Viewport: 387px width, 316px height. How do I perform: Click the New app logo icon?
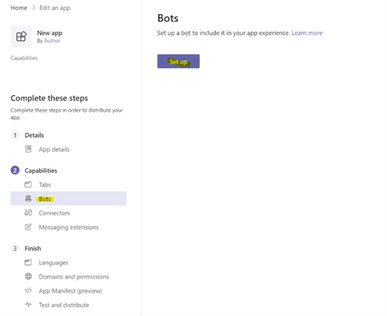tap(21, 37)
